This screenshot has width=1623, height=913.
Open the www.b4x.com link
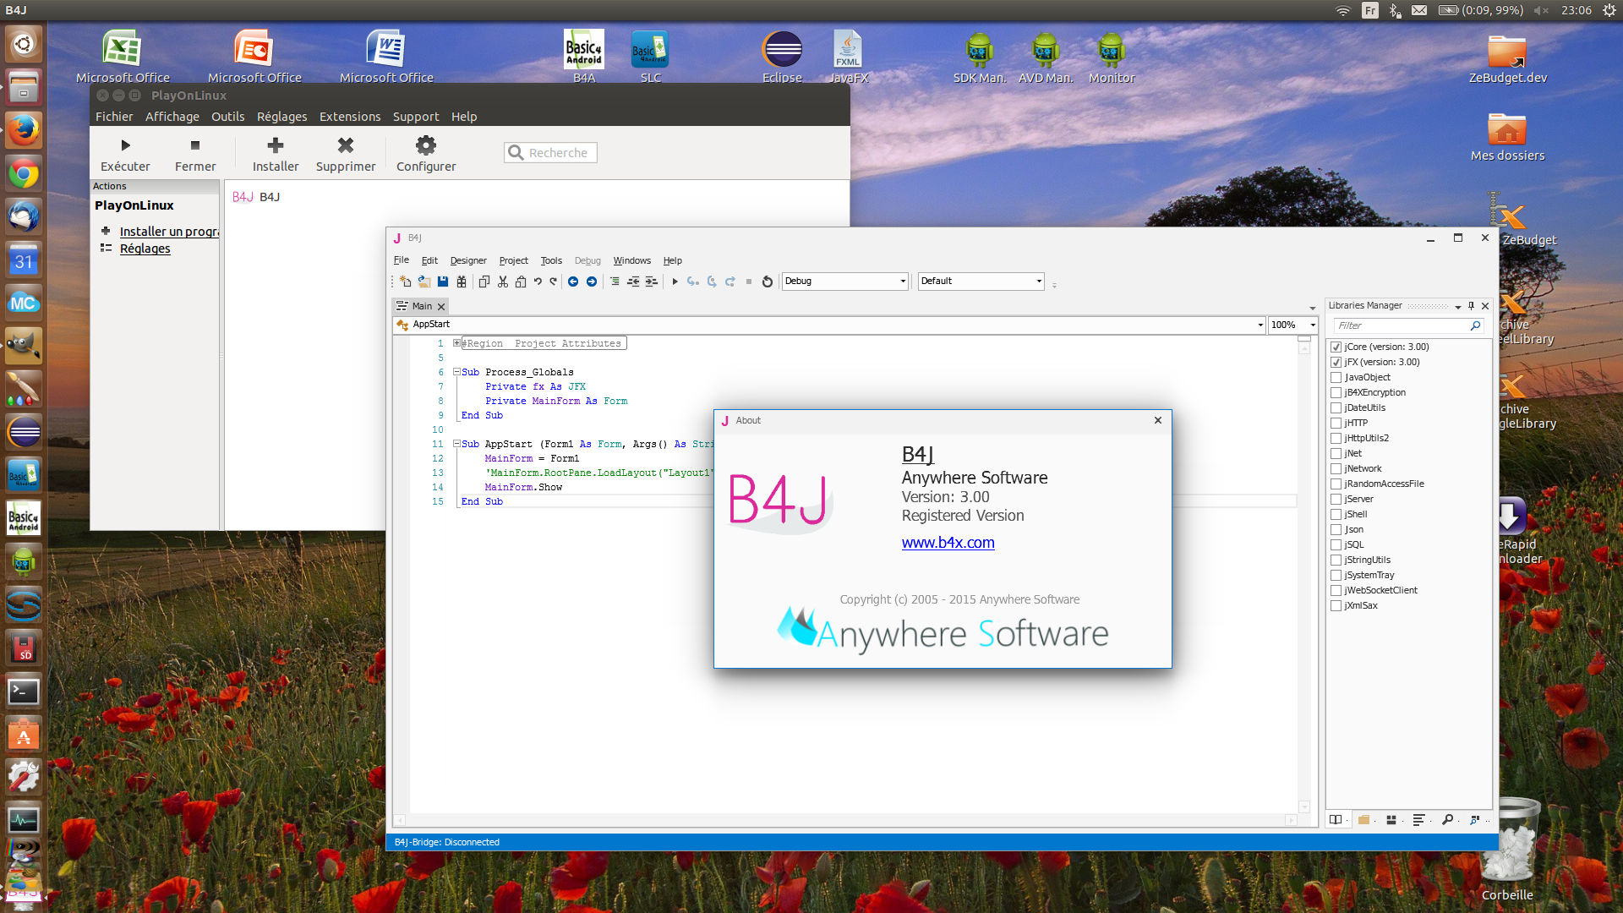(948, 543)
